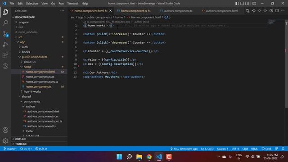Screen dimensions: 288x162
Task: Toggle Spell checker in status bar
Action: click(x=266, y=149)
